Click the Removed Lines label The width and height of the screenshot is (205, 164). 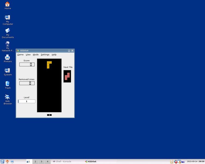[x=26, y=79]
